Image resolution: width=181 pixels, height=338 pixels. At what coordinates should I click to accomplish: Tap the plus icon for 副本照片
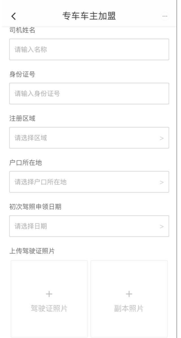tap(129, 294)
